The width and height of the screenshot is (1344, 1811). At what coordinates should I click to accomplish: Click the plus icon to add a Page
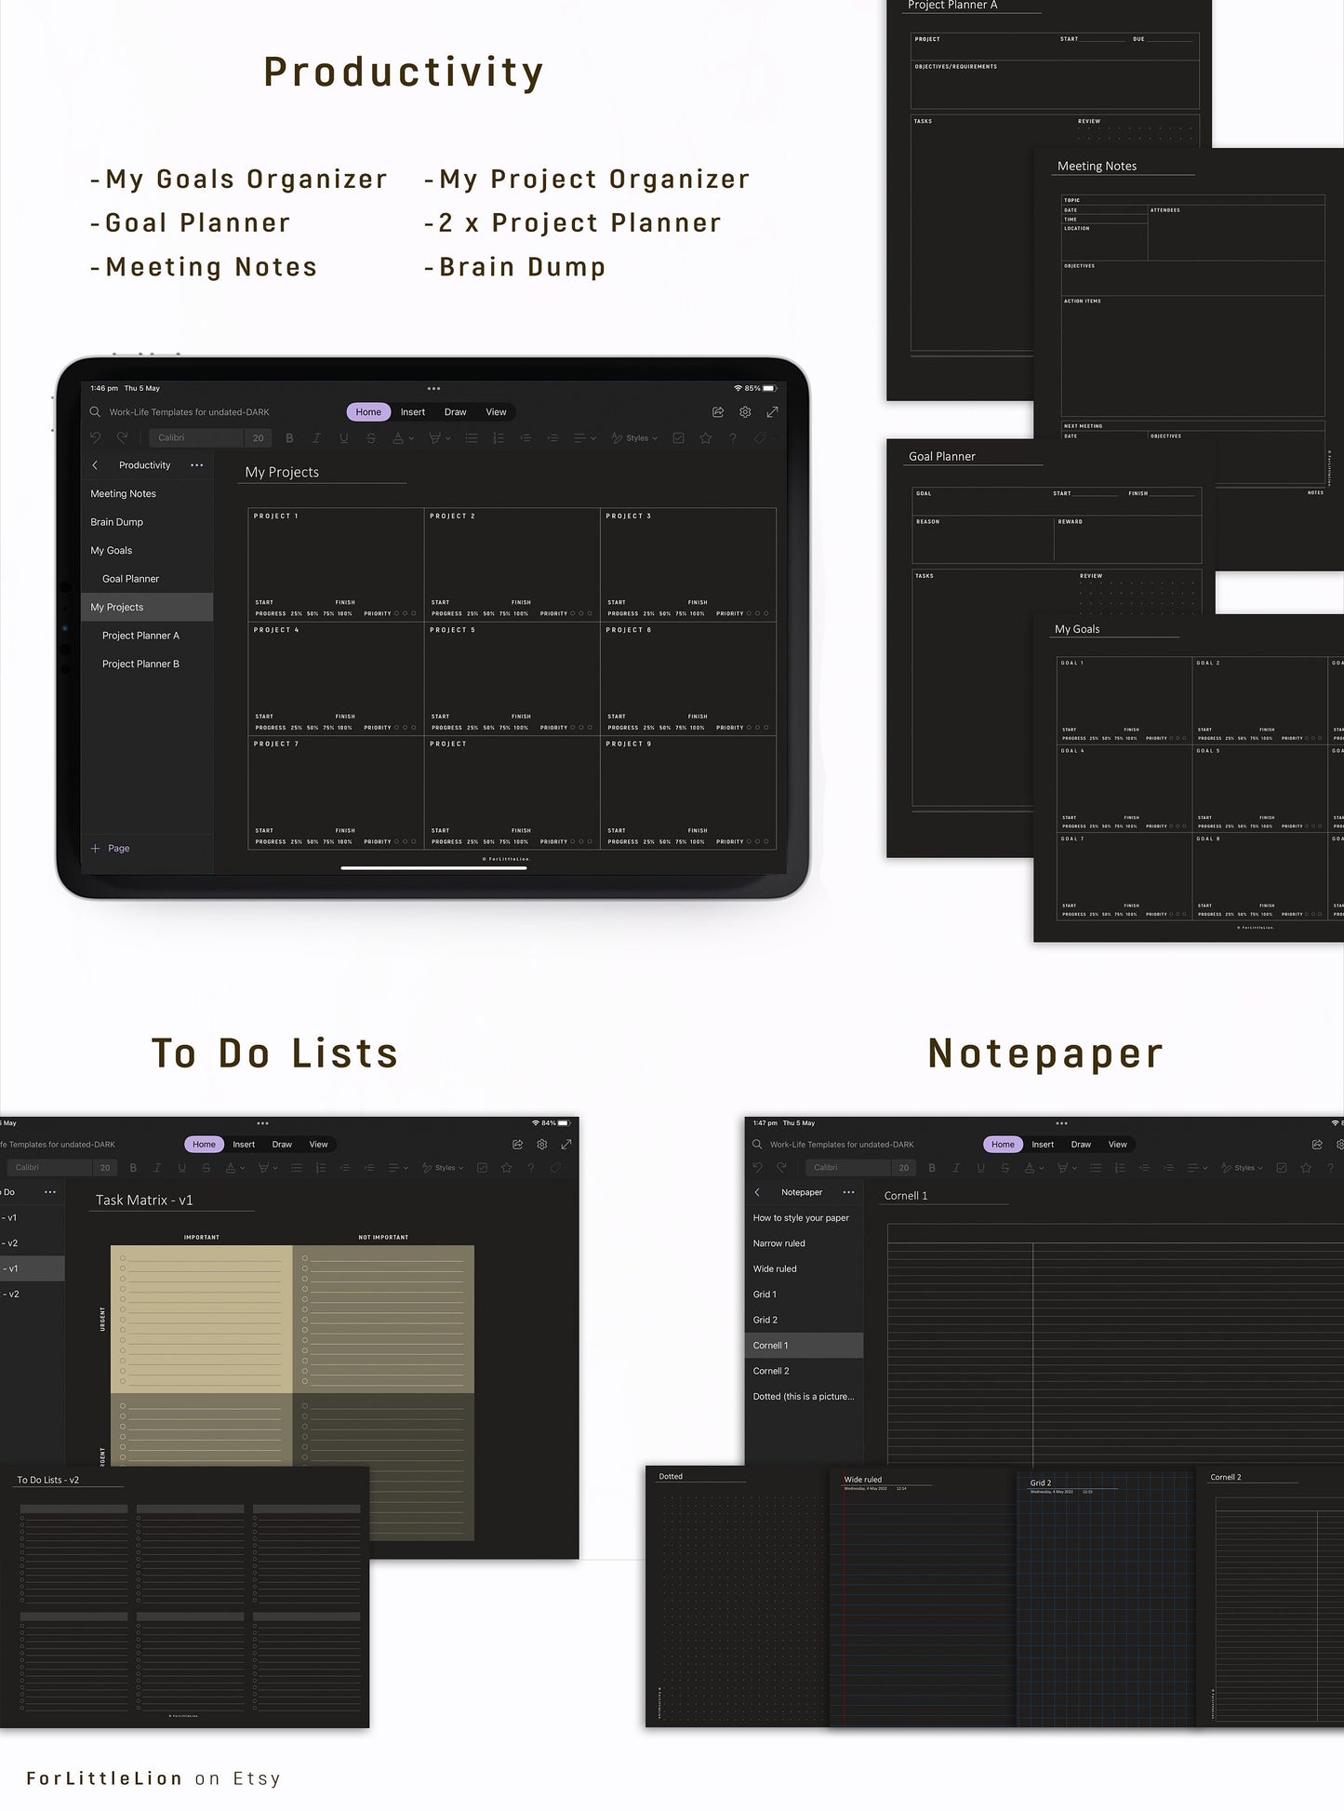[95, 849]
